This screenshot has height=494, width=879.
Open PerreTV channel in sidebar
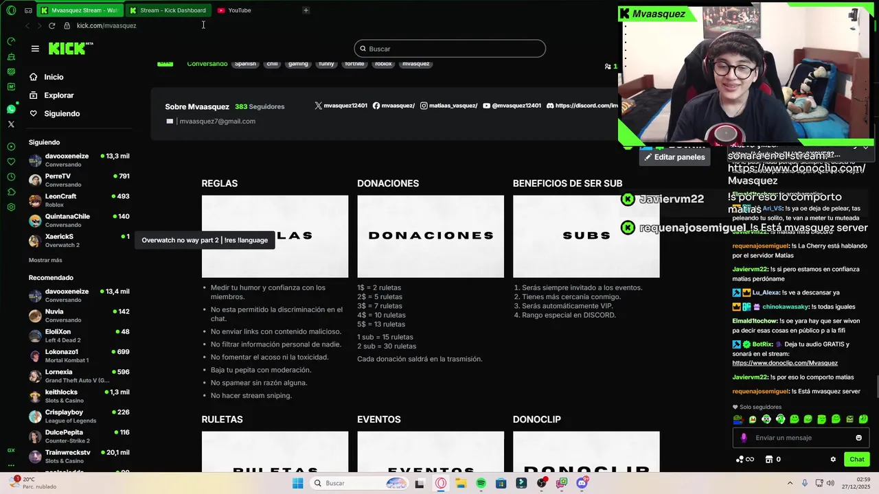(79, 180)
